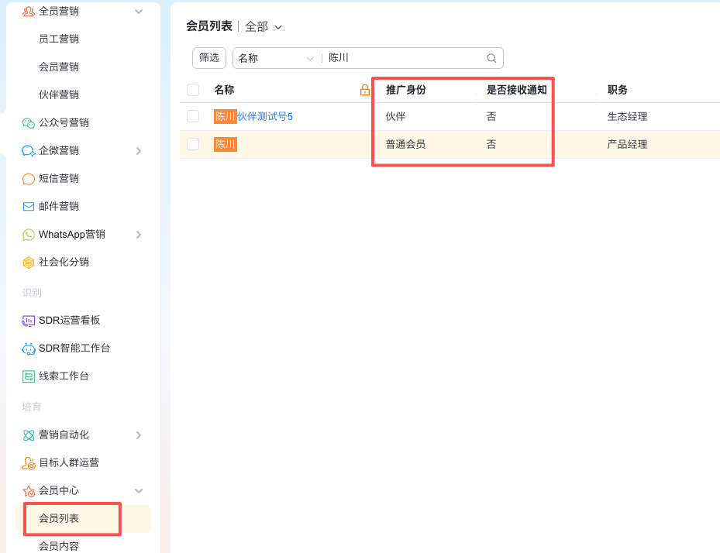Click the 筛选 filter button
The height and width of the screenshot is (553, 720).
tap(209, 58)
